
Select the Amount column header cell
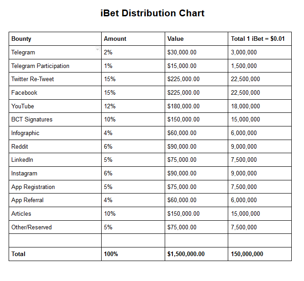tap(133, 39)
